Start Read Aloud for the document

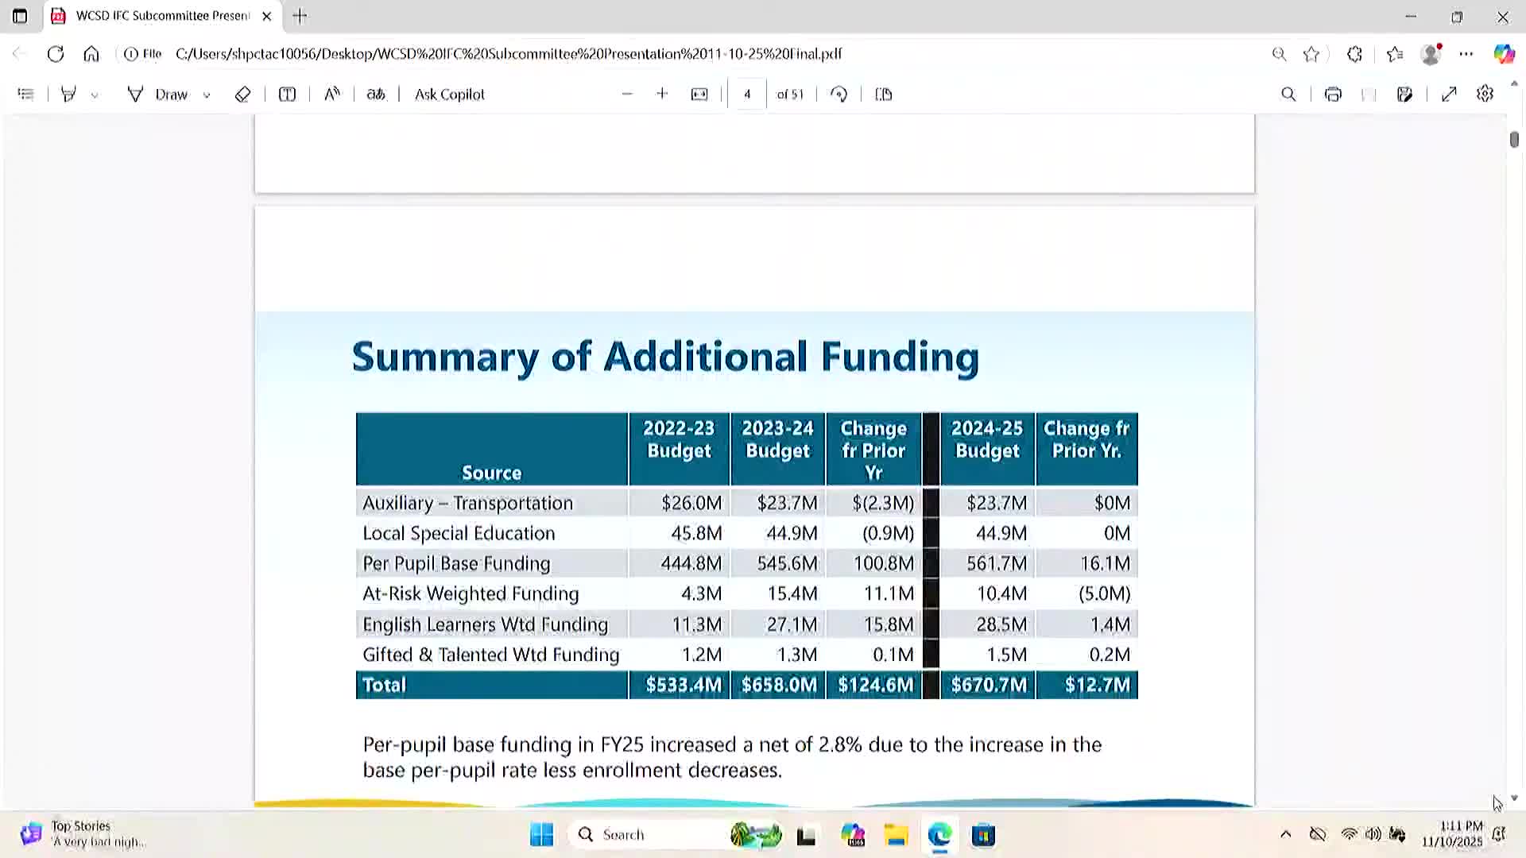(x=332, y=94)
